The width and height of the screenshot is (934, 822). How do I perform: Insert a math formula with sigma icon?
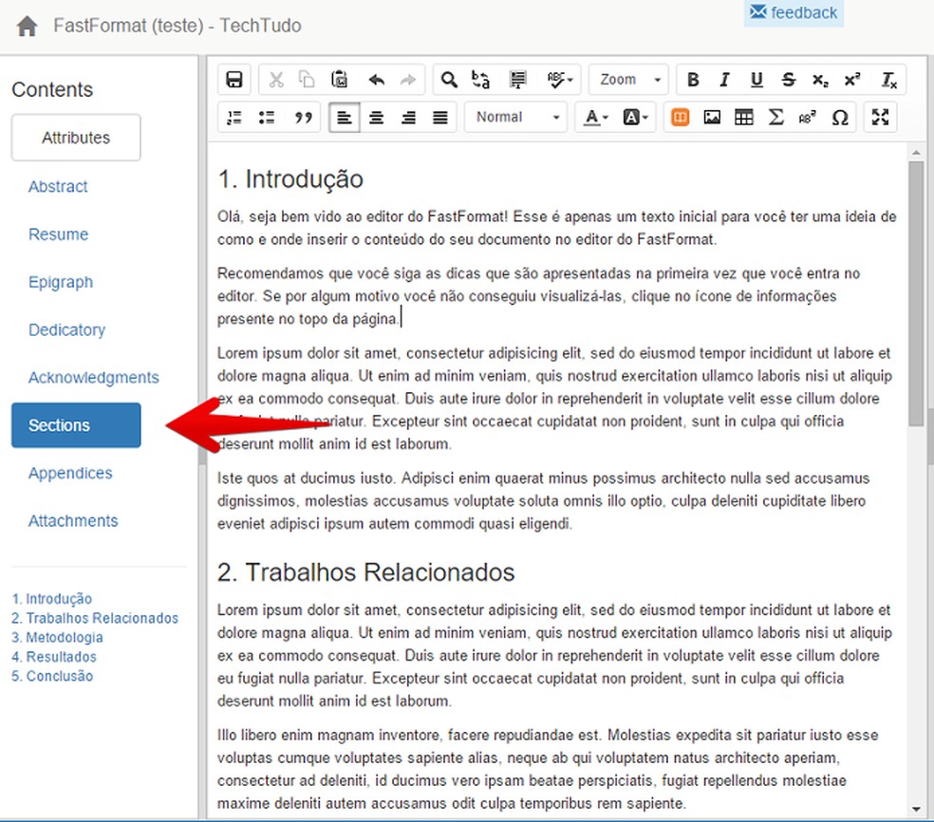775,118
